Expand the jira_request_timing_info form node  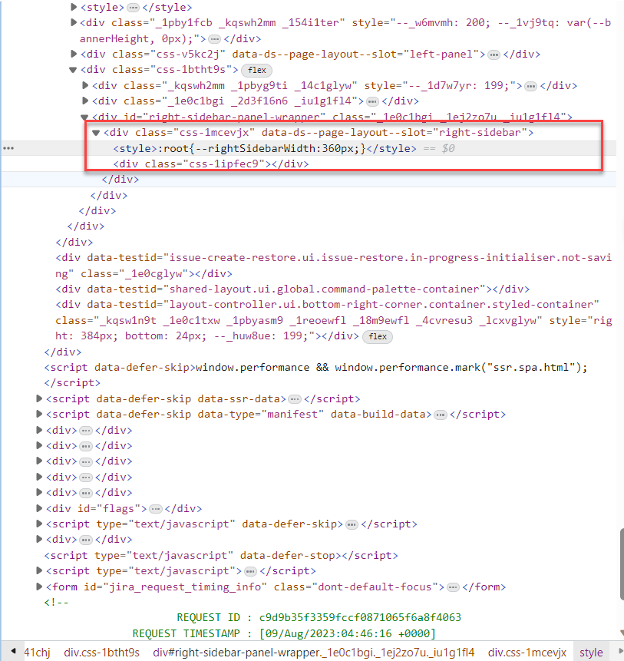pyautogui.click(x=39, y=587)
